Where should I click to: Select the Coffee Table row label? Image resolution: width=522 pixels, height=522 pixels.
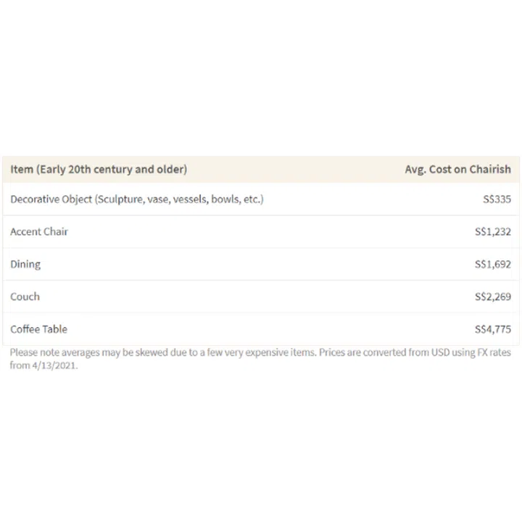38,329
